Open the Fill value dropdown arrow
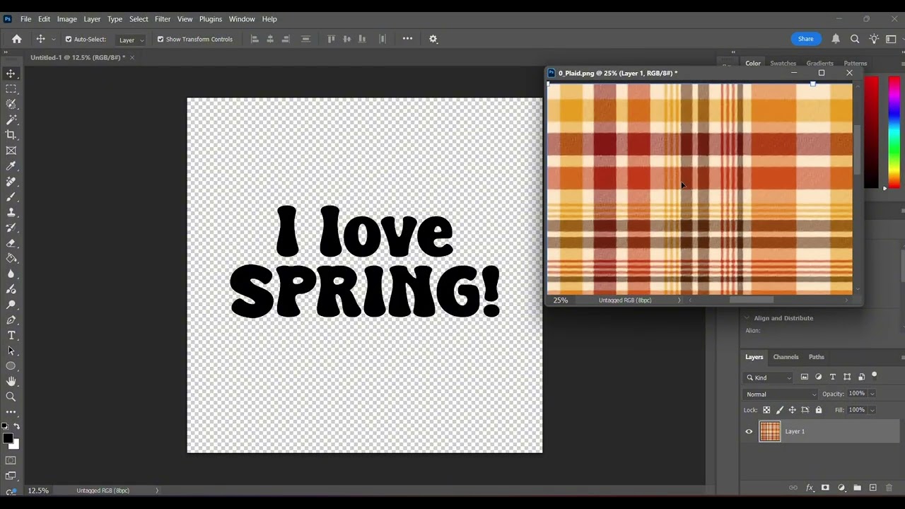Image resolution: width=905 pixels, height=509 pixels. tap(872, 410)
